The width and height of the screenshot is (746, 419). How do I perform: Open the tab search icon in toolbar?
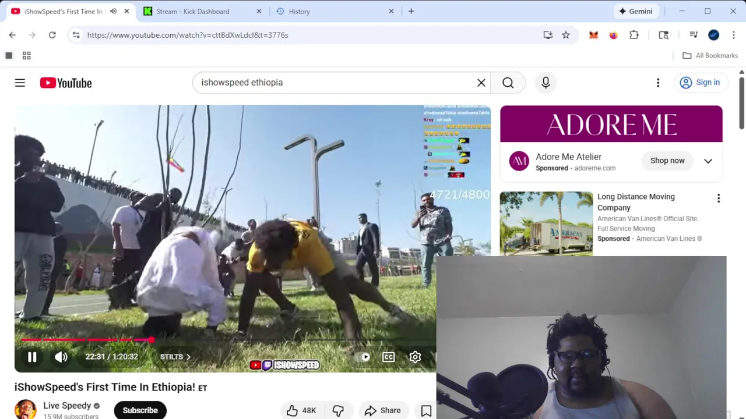[x=664, y=35]
